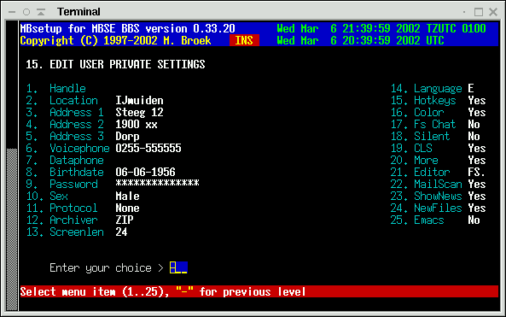Image resolution: width=506 pixels, height=317 pixels.
Task: Select menu item Dataphone
Action: click(65, 160)
